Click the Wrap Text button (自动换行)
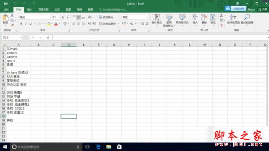This screenshot has height=151, width=269. [106, 17]
